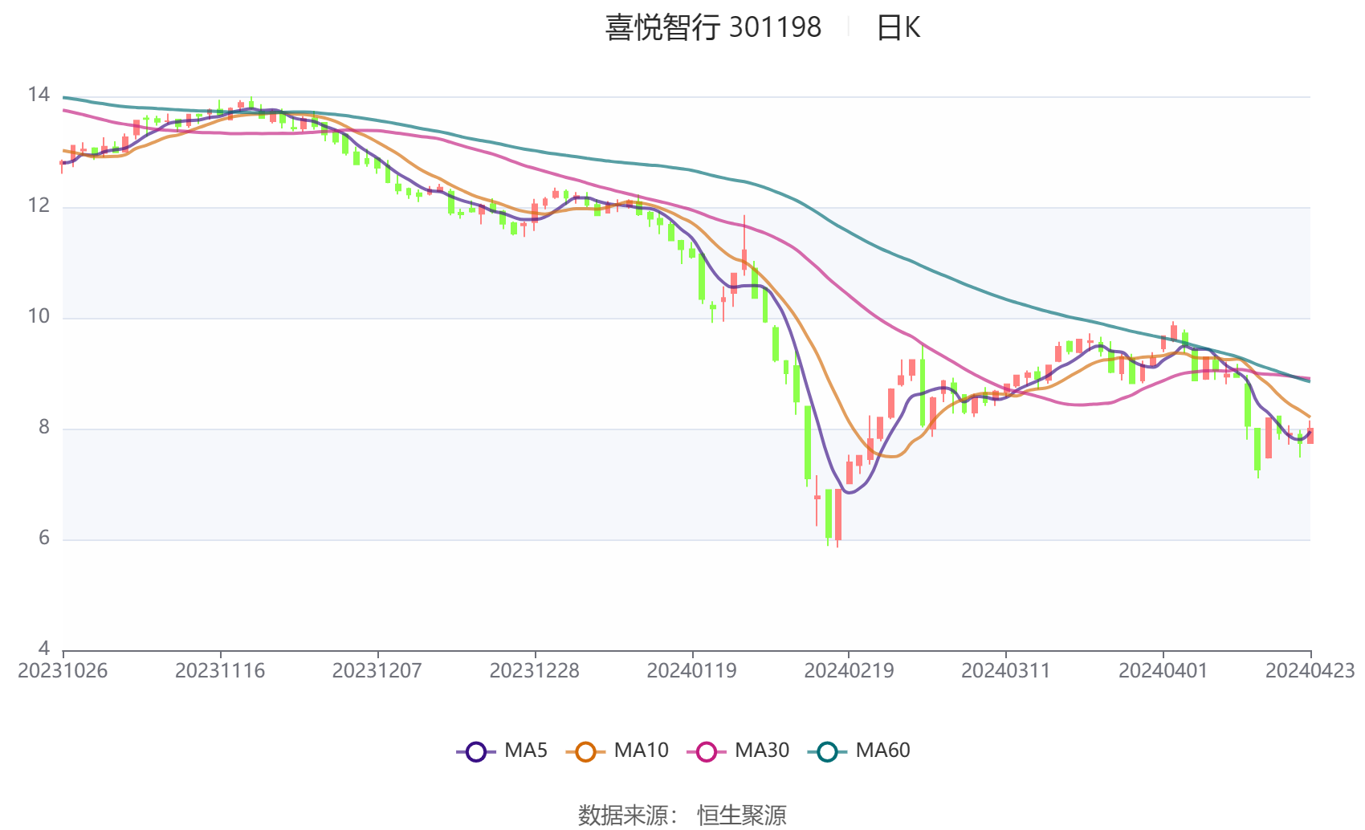Click the 6 price axis label

(x=44, y=538)
